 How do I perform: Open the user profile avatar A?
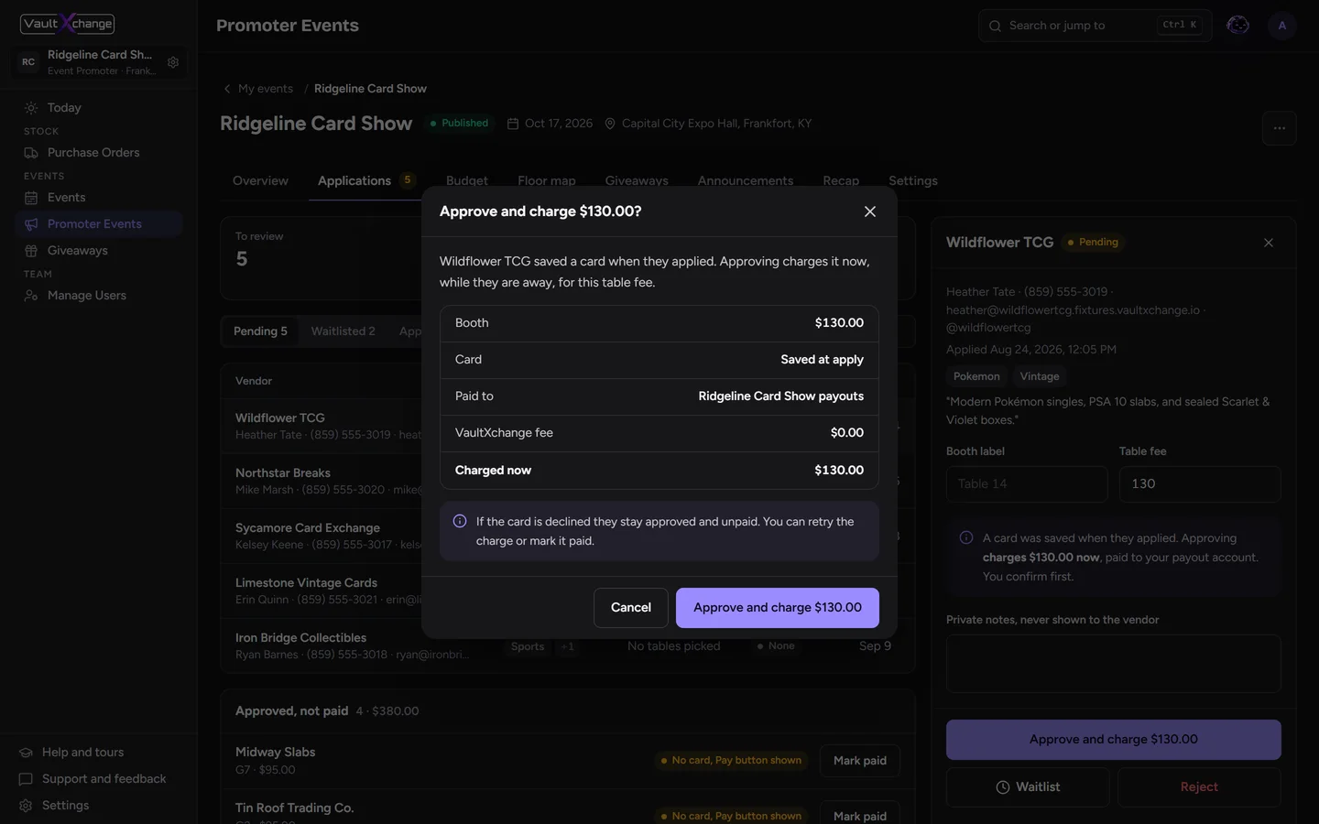point(1281,26)
